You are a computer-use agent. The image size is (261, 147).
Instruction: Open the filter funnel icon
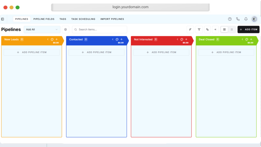coord(199,30)
